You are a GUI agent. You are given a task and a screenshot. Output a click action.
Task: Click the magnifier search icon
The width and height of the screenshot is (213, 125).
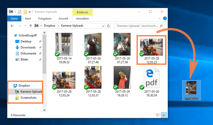pos(161,26)
